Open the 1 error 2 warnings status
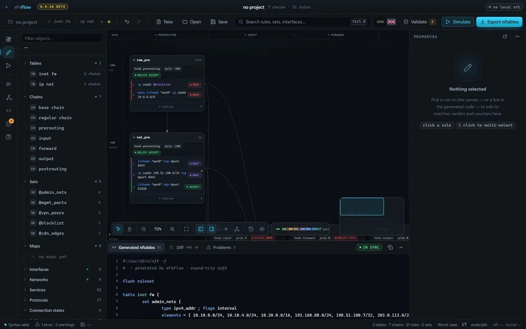 (55, 325)
